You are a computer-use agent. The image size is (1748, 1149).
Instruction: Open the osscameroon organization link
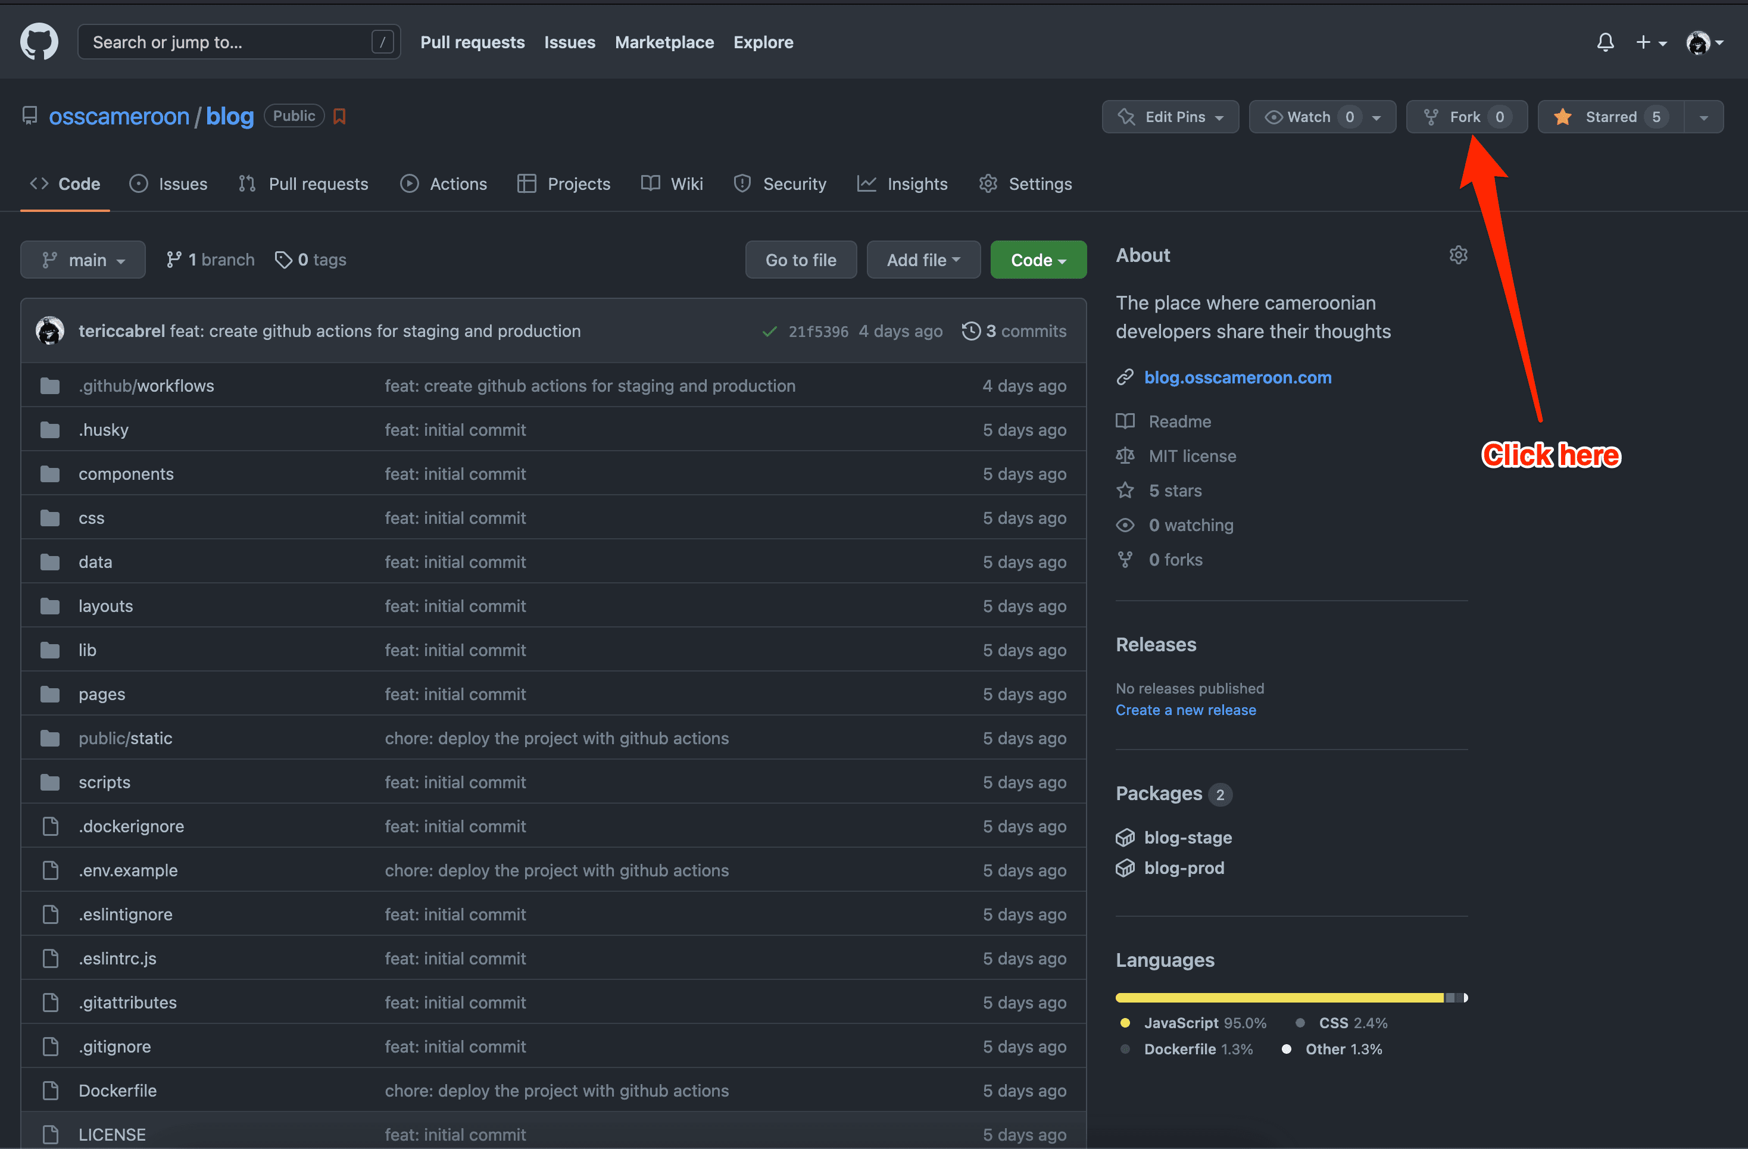(119, 116)
